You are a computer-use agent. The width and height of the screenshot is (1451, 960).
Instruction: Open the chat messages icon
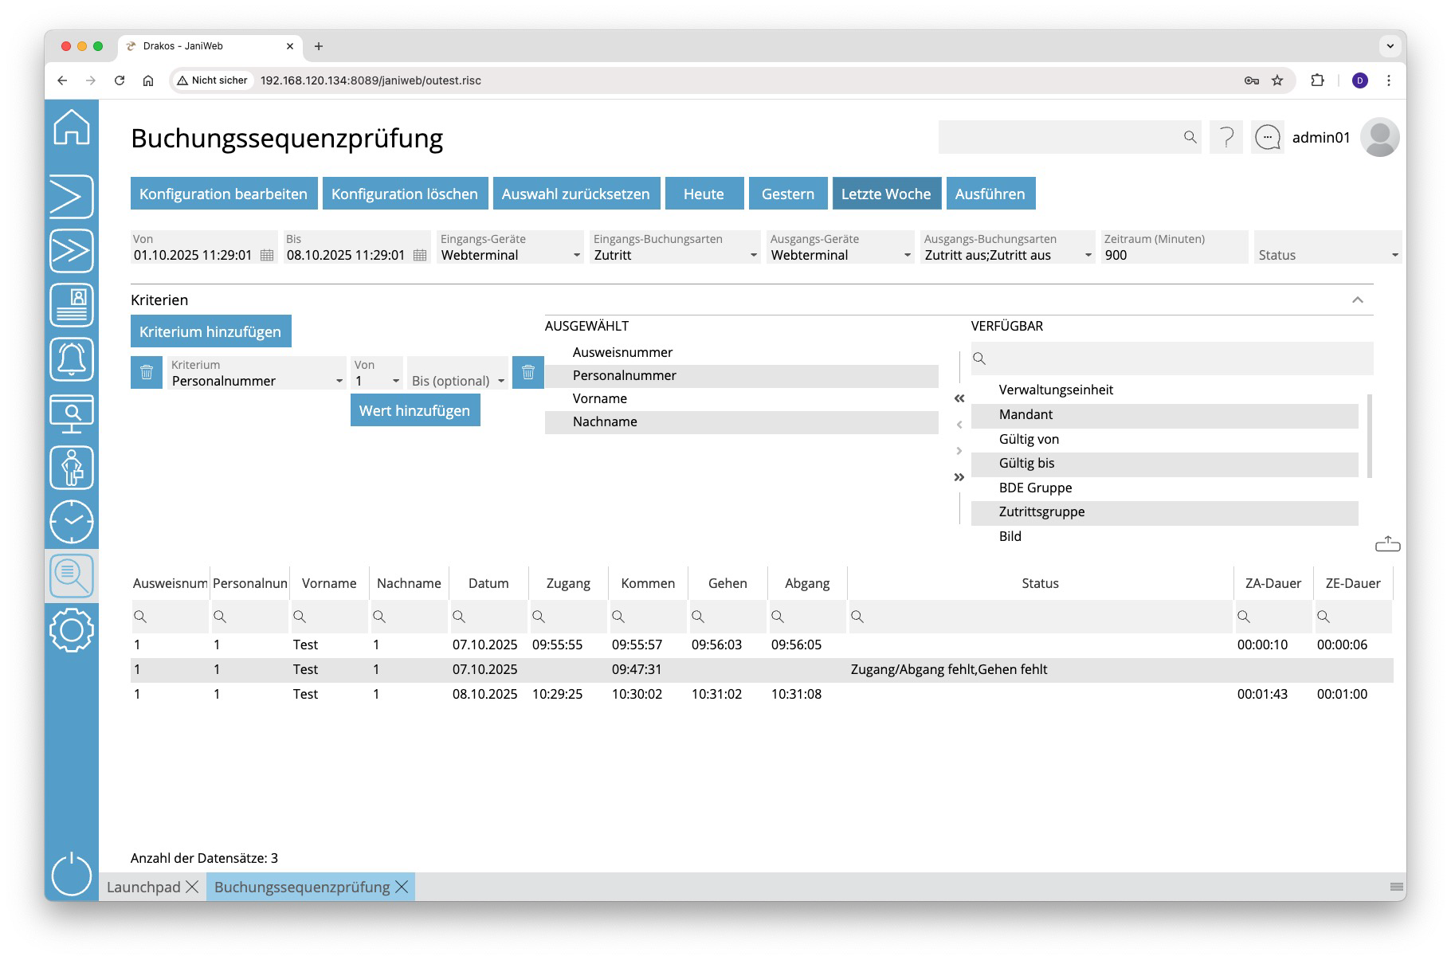click(x=1267, y=138)
